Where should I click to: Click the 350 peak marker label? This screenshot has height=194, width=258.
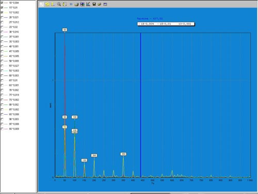(123, 154)
